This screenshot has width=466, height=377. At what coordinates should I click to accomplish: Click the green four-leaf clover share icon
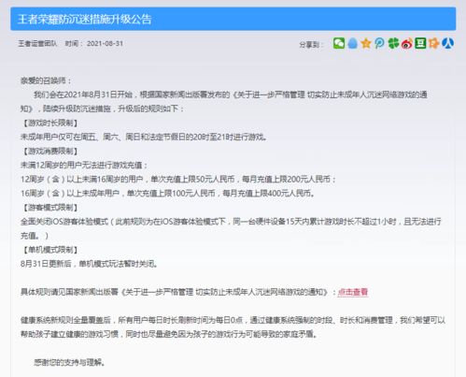pyautogui.click(x=393, y=43)
